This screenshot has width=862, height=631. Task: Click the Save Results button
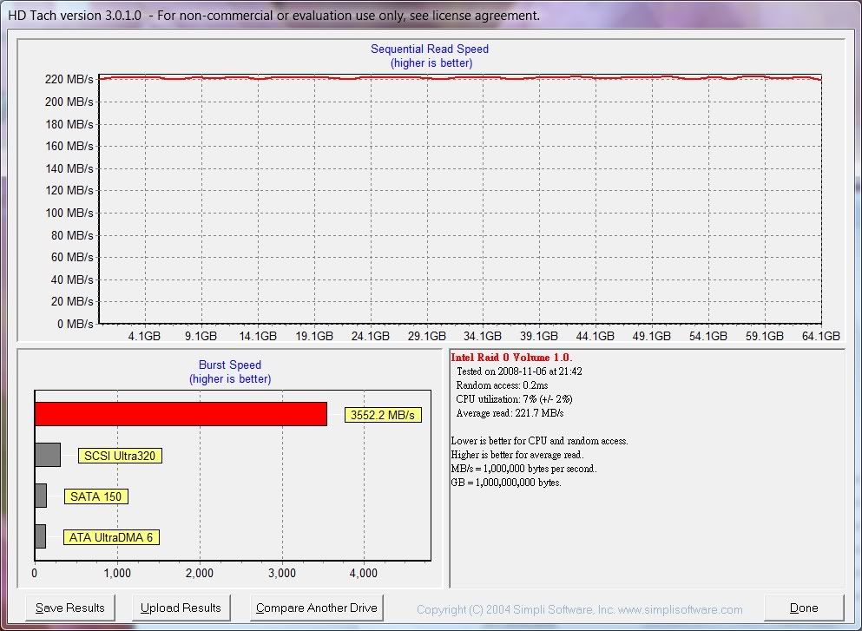pos(69,608)
